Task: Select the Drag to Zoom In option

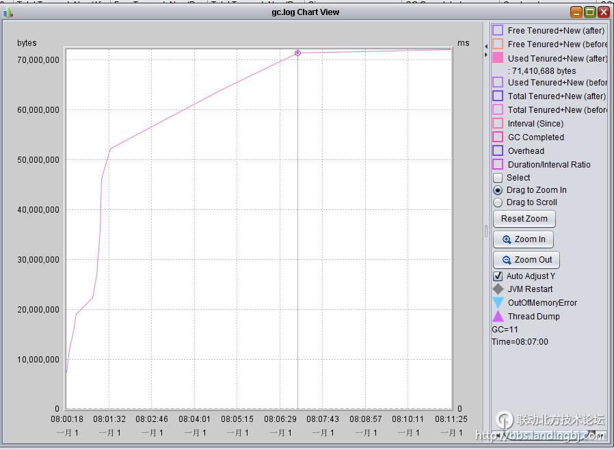Action: tap(498, 190)
